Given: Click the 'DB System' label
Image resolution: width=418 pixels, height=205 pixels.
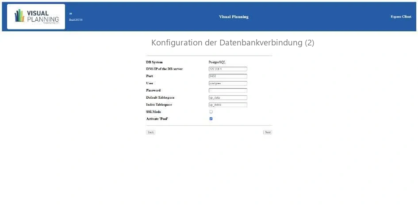Looking at the screenshot, I should (154, 62).
